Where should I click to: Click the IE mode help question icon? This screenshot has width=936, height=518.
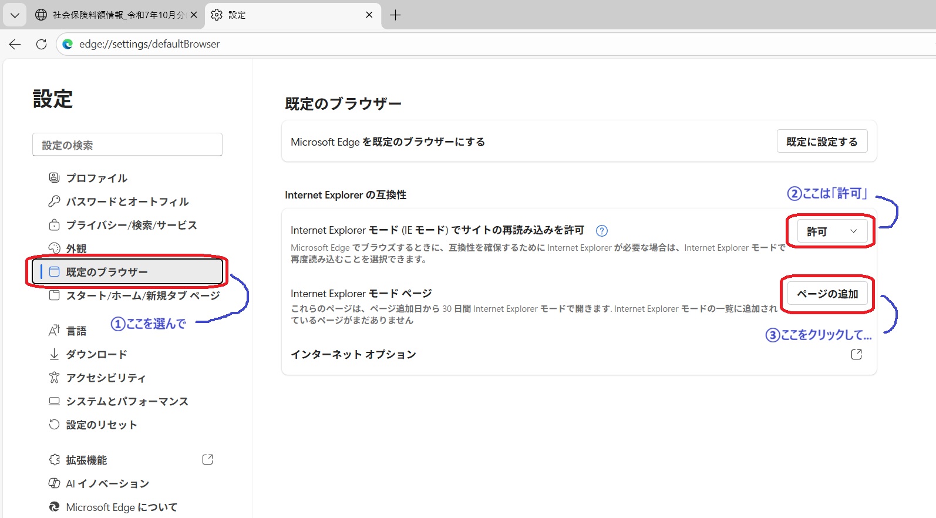tap(601, 231)
